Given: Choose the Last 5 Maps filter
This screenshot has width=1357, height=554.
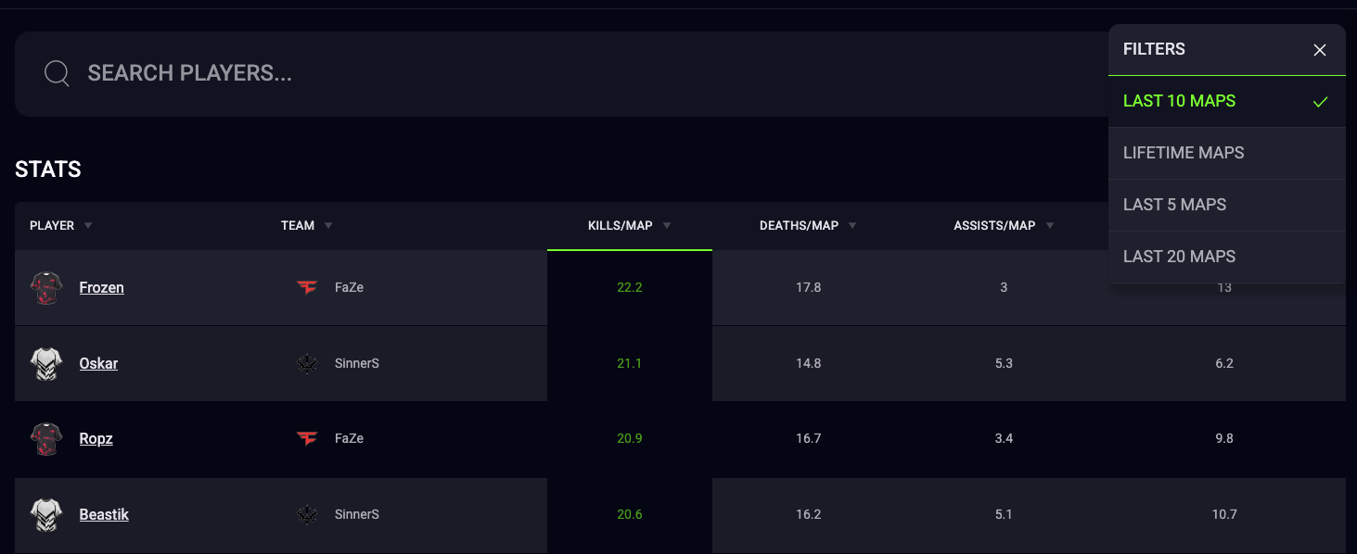Looking at the screenshot, I should (x=1174, y=205).
